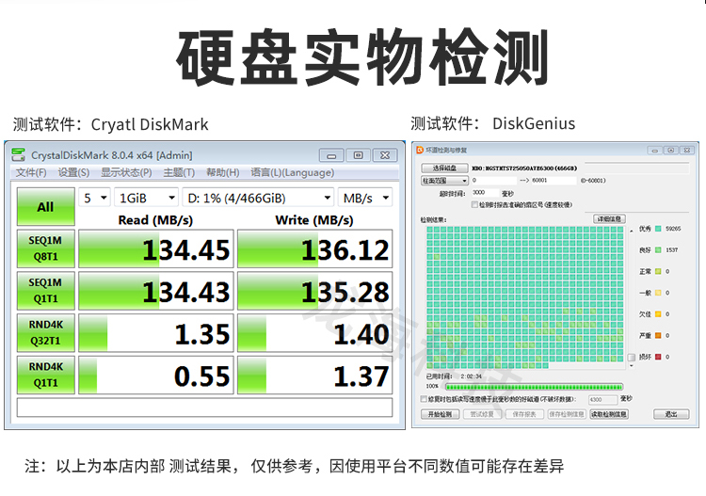Click the 选择硬盘 button in DiskGenius

444,168
